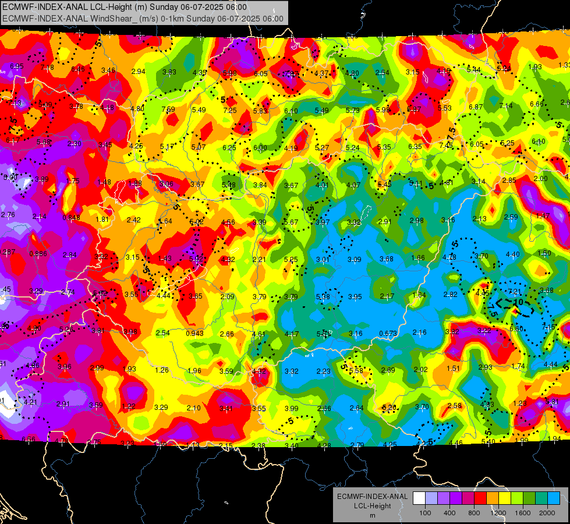
Task: Click the wind shear value 0.943
Action: tap(194, 334)
